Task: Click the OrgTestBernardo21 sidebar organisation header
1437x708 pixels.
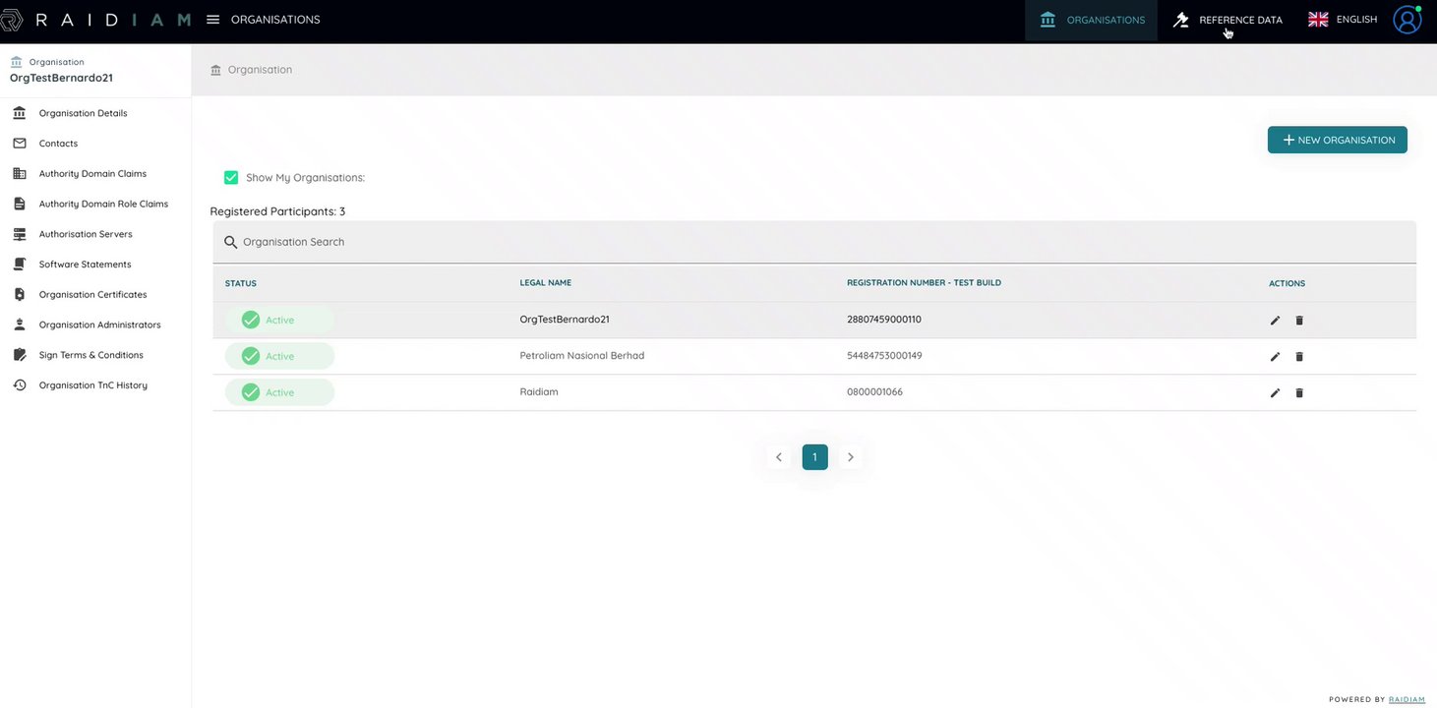Action: click(x=61, y=78)
